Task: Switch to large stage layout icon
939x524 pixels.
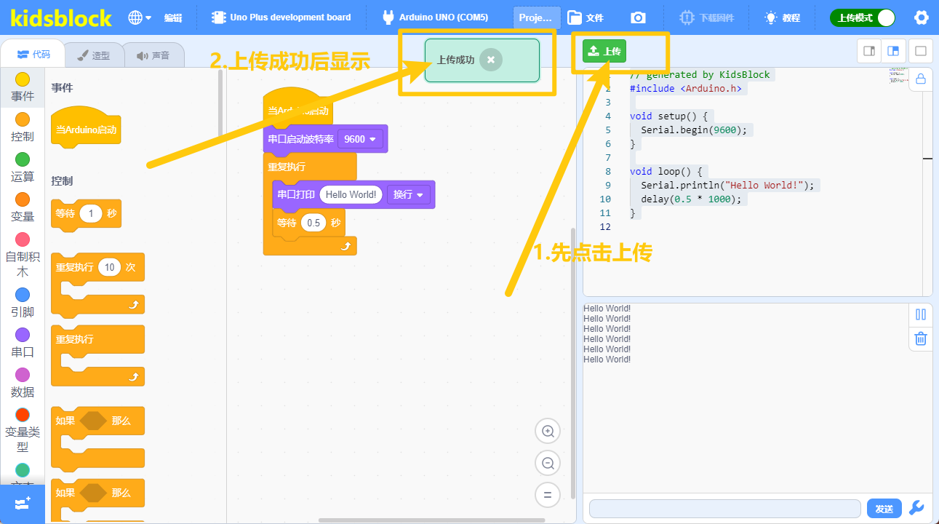Action: click(x=894, y=51)
